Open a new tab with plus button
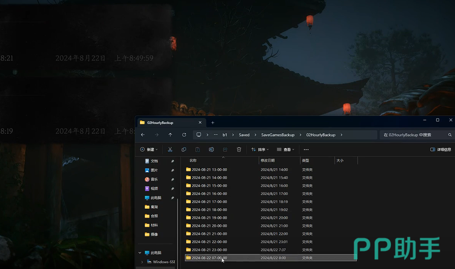Viewport: 455px width, 269px height. click(212, 123)
